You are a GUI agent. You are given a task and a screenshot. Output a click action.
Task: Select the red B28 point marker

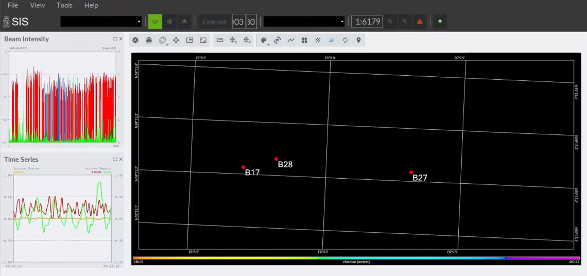tap(277, 159)
